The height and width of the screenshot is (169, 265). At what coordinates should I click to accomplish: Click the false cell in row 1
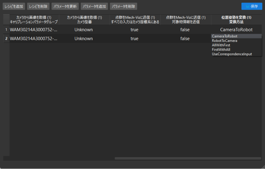186,30
